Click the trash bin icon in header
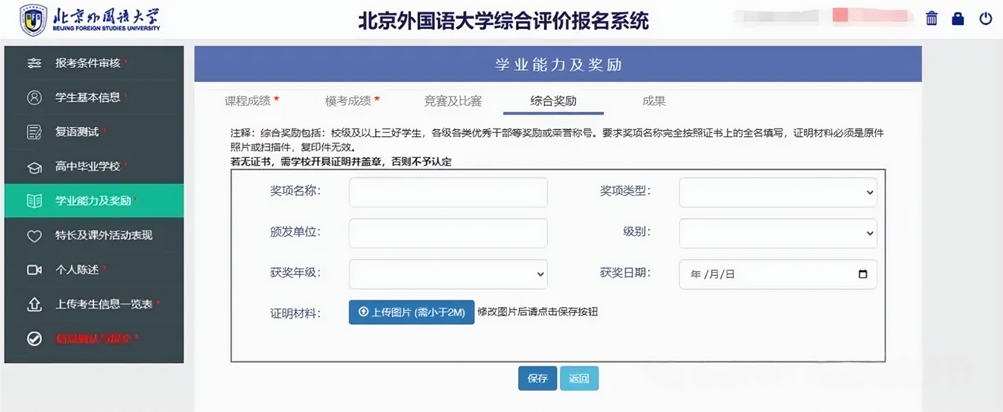Image resolution: width=1003 pixels, height=412 pixels. (931, 18)
